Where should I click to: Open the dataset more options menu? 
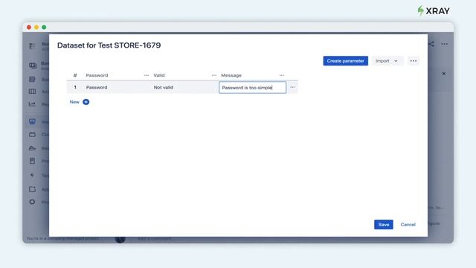[414, 61]
